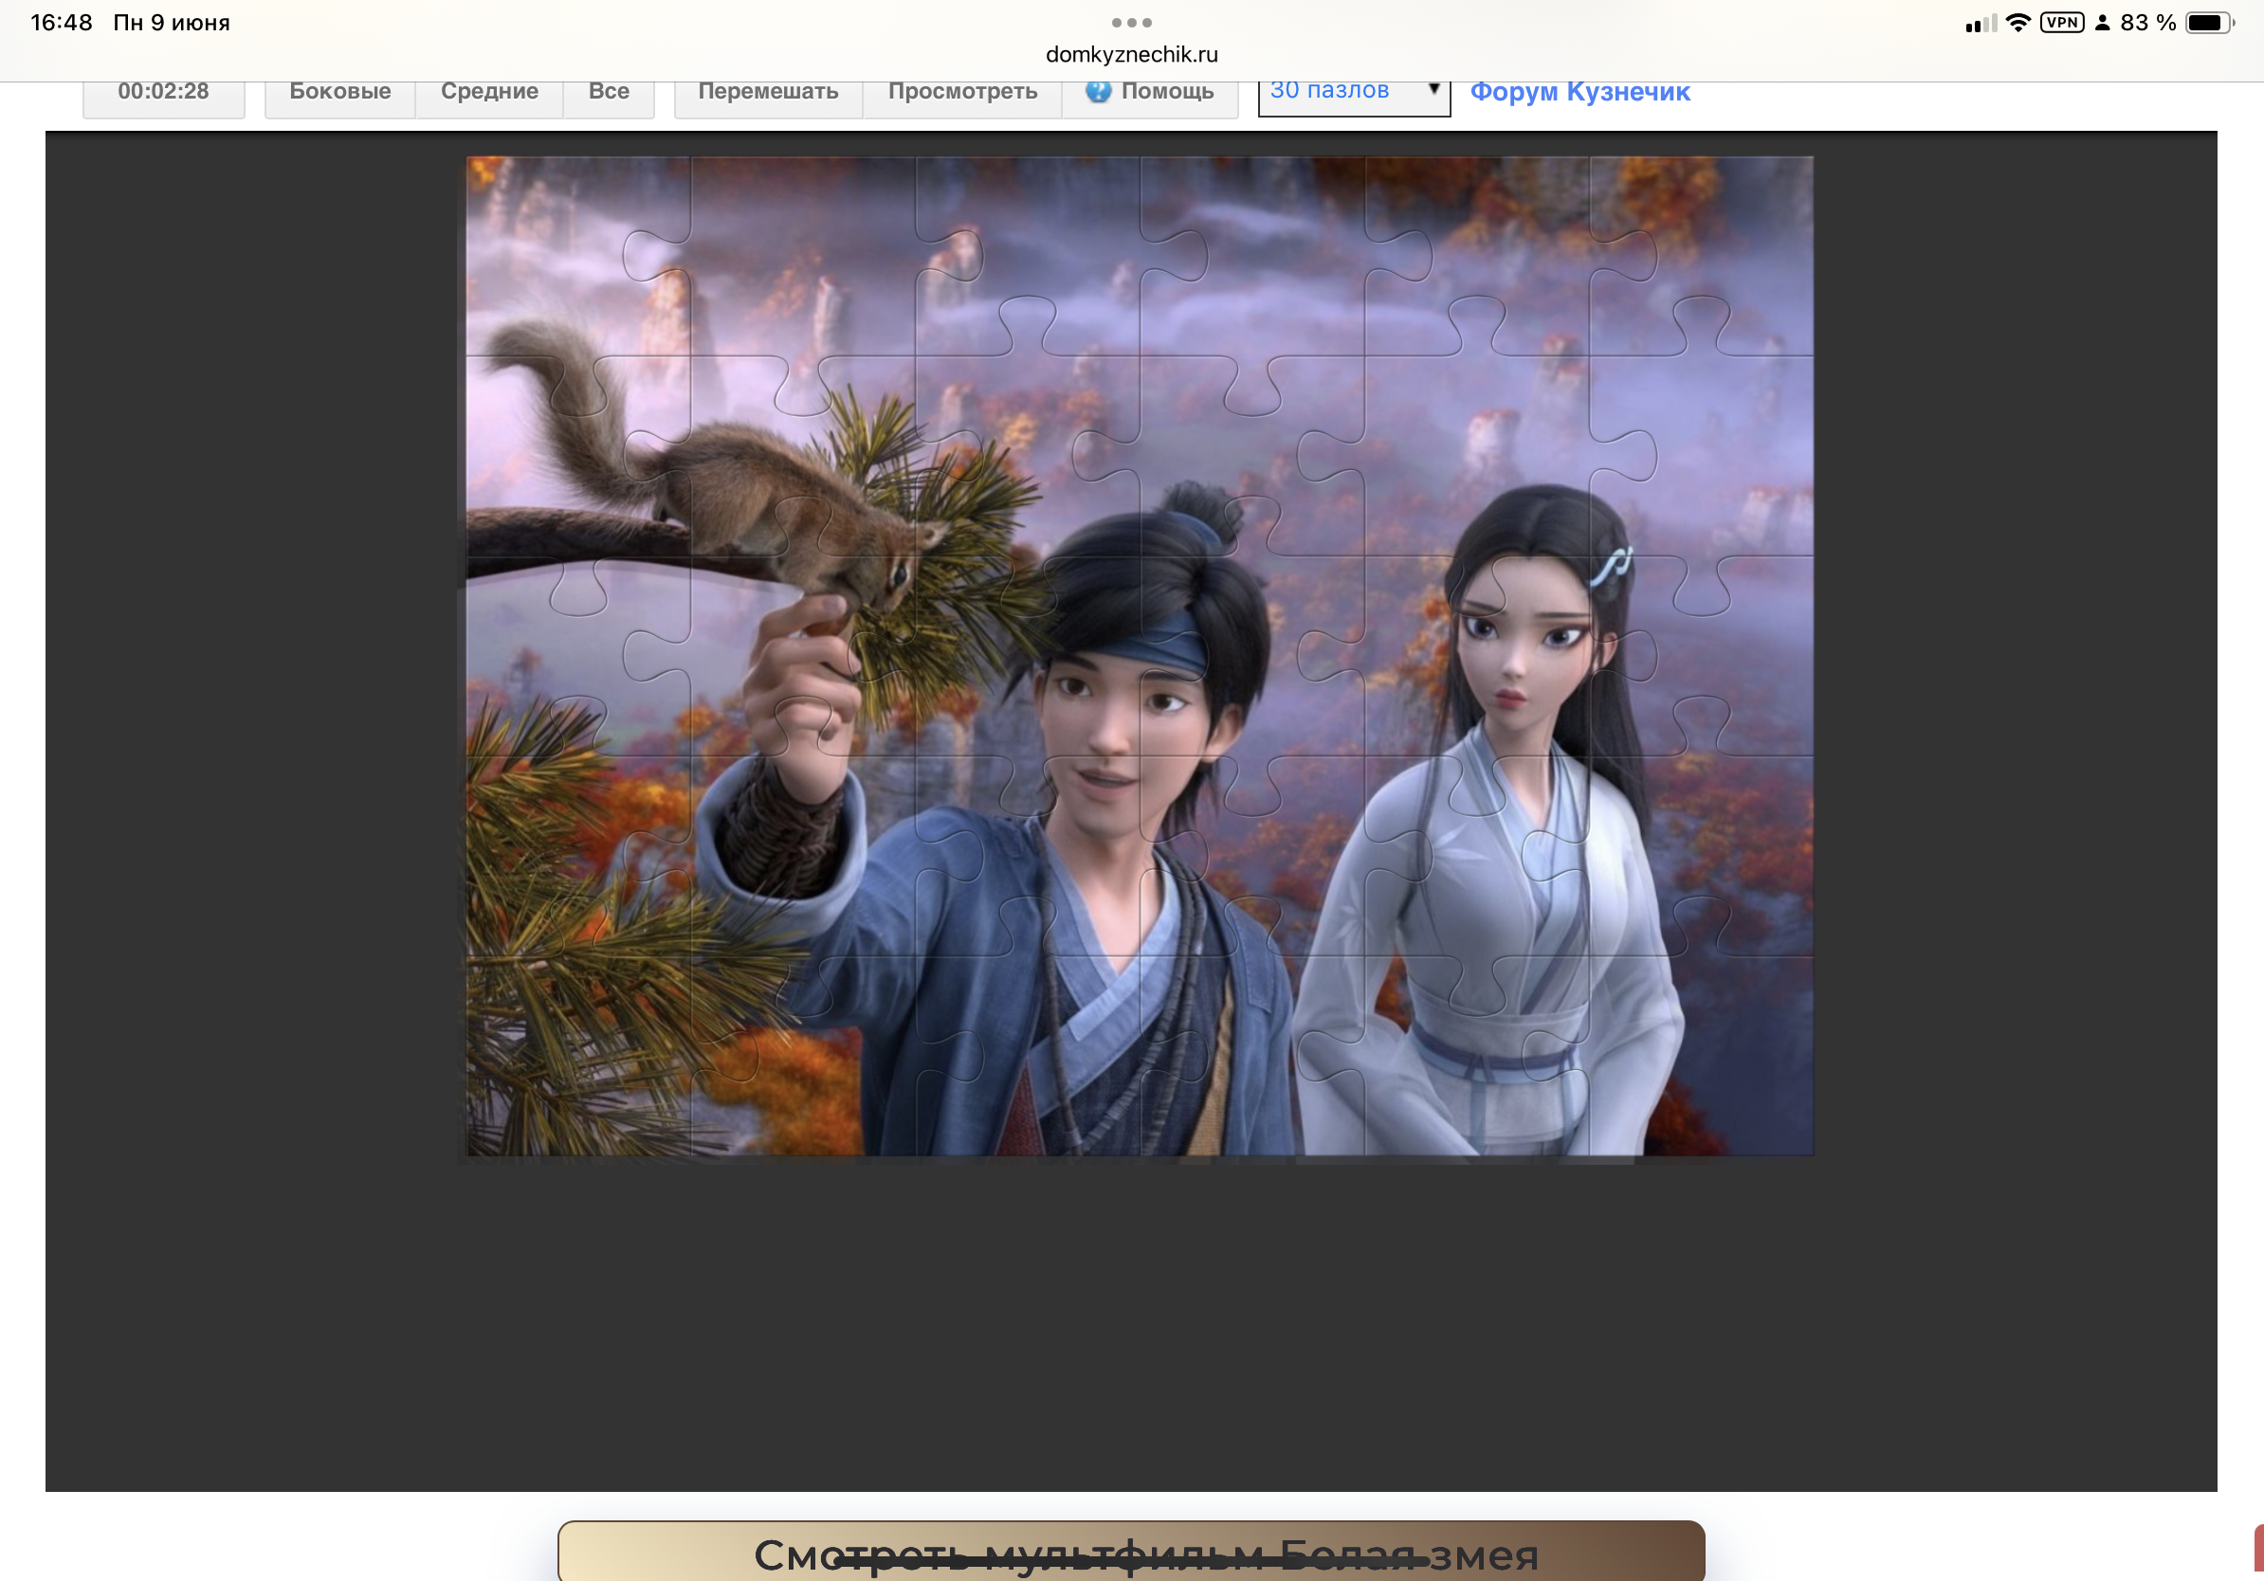Open the Помощь help button
This screenshot has height=1581, width=2264.
pos(1150,95)
